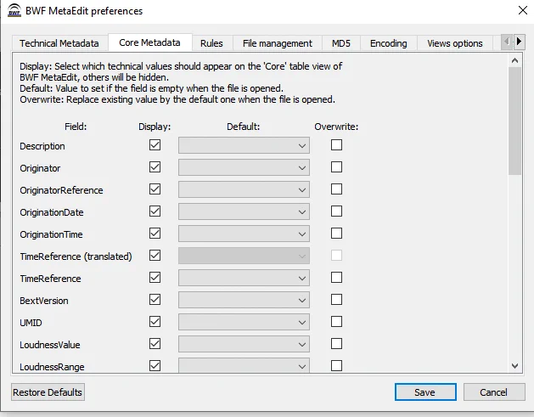Open default dropdown in the TimeReference row

click(244, 279)
